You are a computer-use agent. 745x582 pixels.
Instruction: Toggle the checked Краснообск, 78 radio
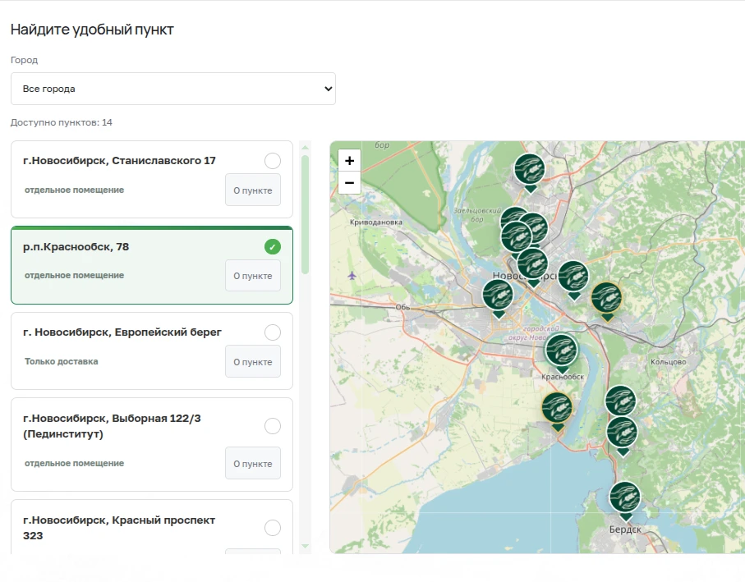point(272,247)
